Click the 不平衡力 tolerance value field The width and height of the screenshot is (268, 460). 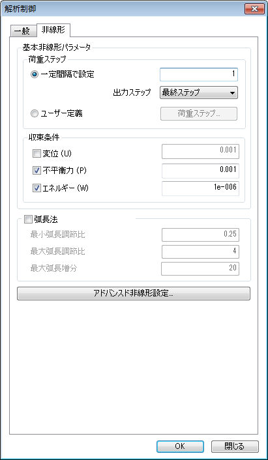point(200,171)
